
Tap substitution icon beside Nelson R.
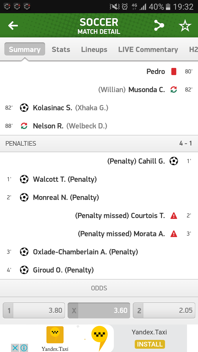point(24,126)
